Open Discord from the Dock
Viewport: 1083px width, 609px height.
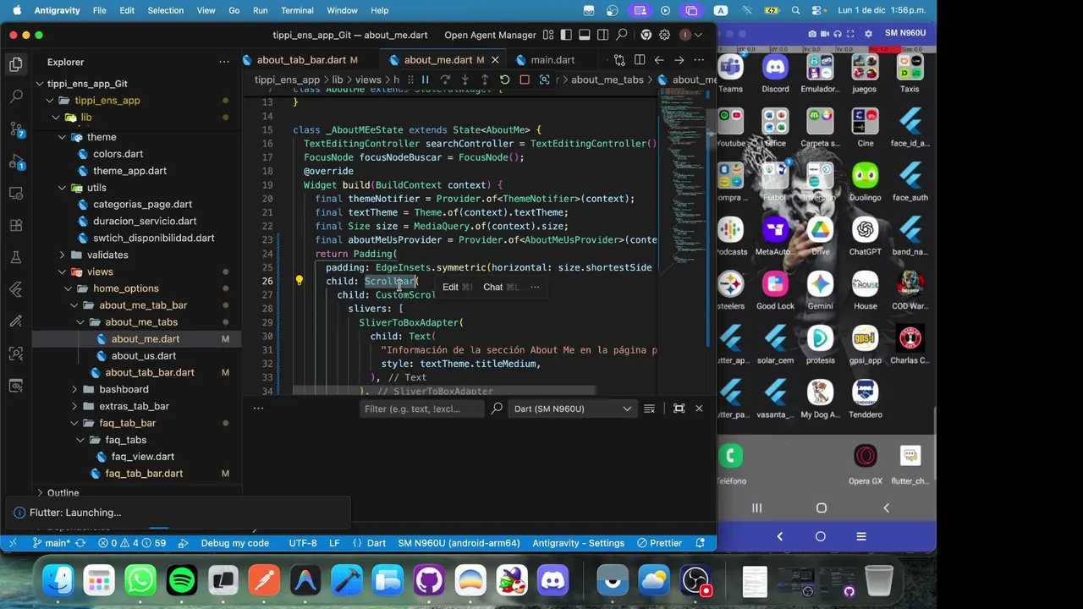click(x=552, y=580)
